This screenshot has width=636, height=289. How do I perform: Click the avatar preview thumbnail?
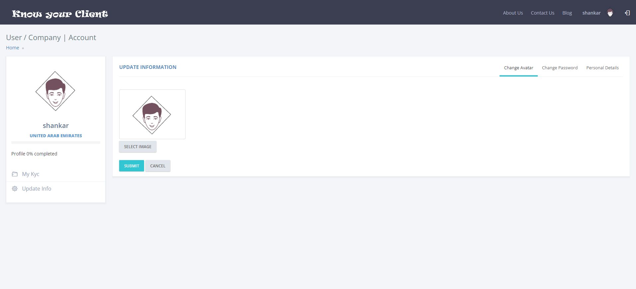point(152,114)
